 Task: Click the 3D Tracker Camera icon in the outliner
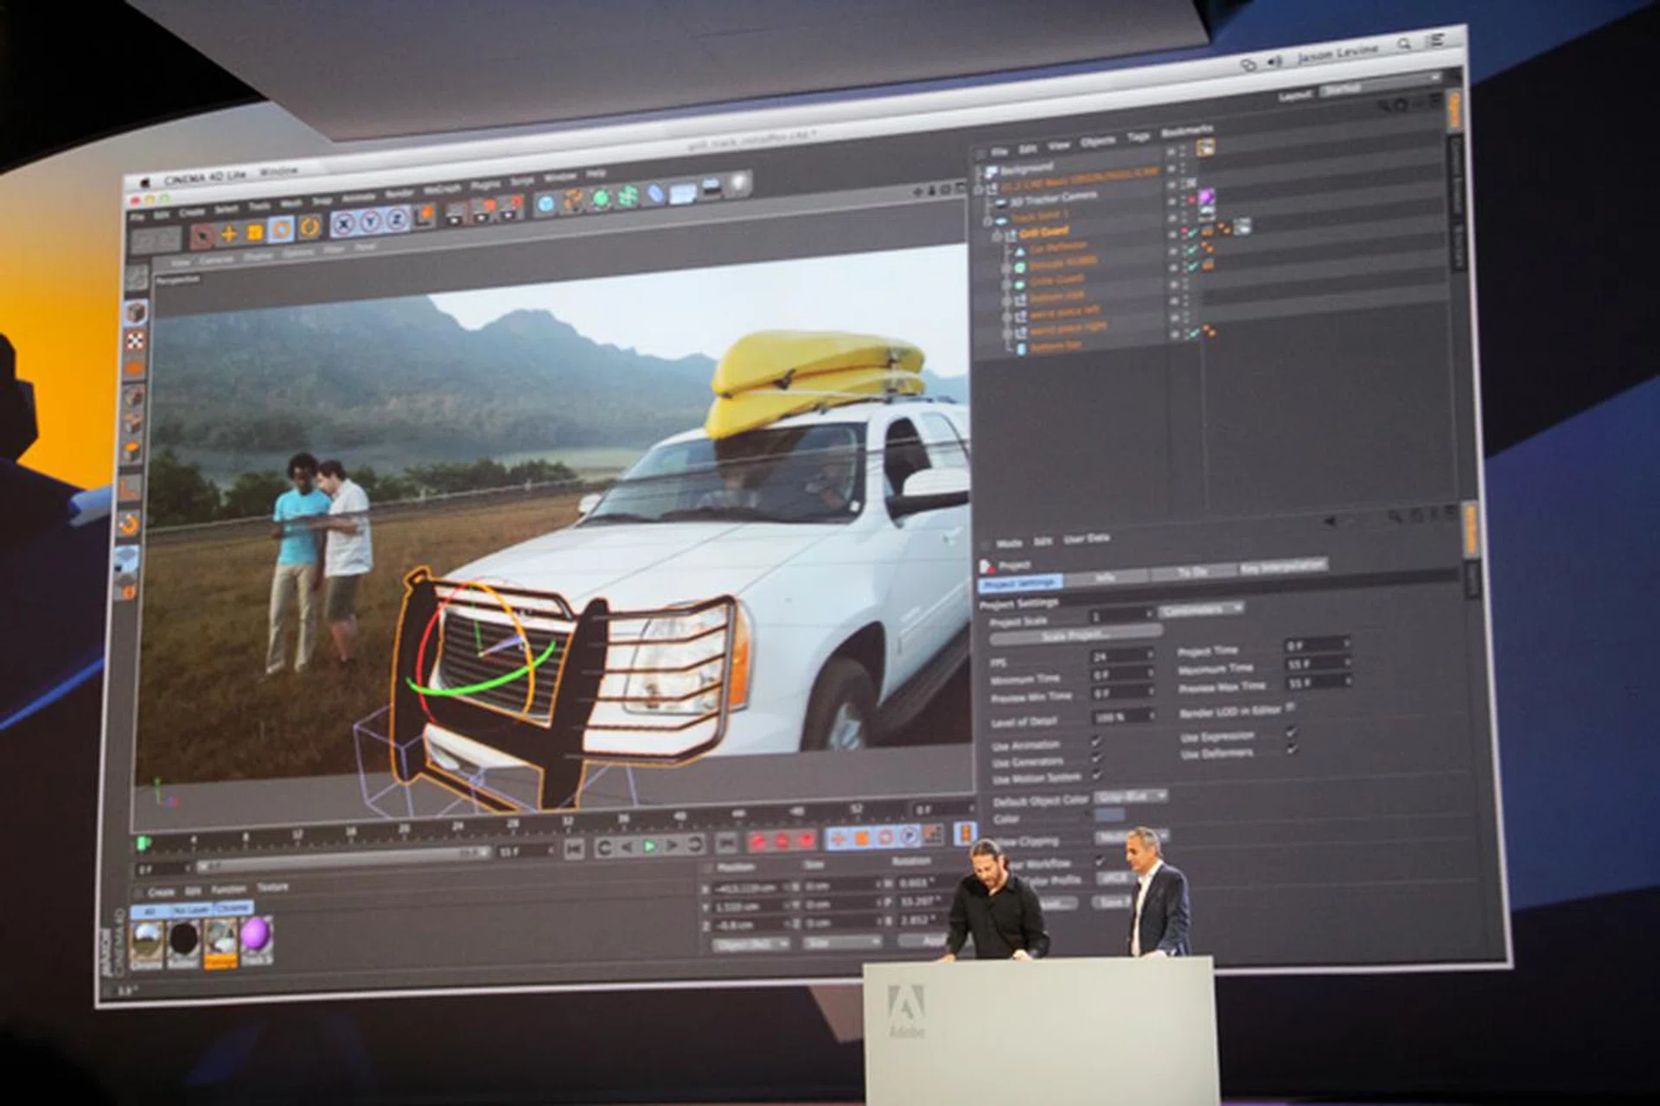pos(1002,201)
